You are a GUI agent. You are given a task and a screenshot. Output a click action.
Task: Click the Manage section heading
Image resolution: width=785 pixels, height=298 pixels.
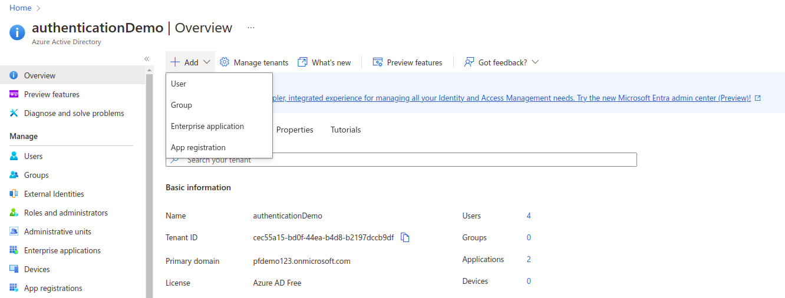click(x=24, y=136)
